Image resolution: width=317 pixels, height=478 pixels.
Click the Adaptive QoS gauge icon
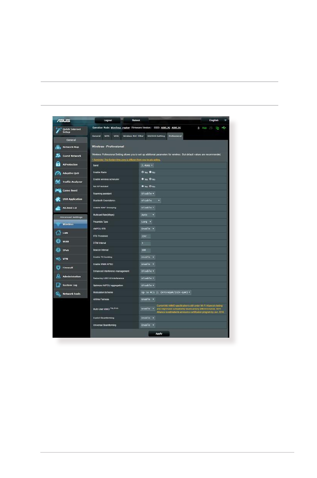click(x=58, y=173)
